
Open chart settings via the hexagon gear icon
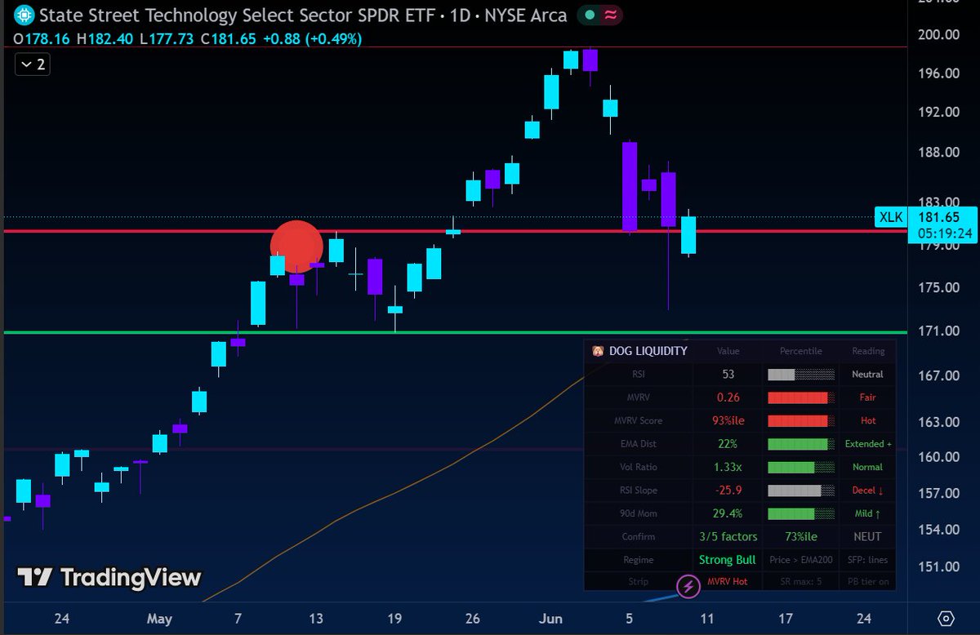click(946, 618)
